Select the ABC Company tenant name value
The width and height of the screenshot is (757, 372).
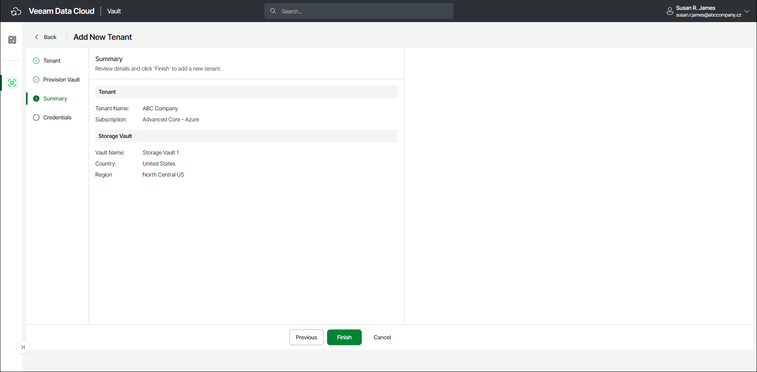click(160, 108)
